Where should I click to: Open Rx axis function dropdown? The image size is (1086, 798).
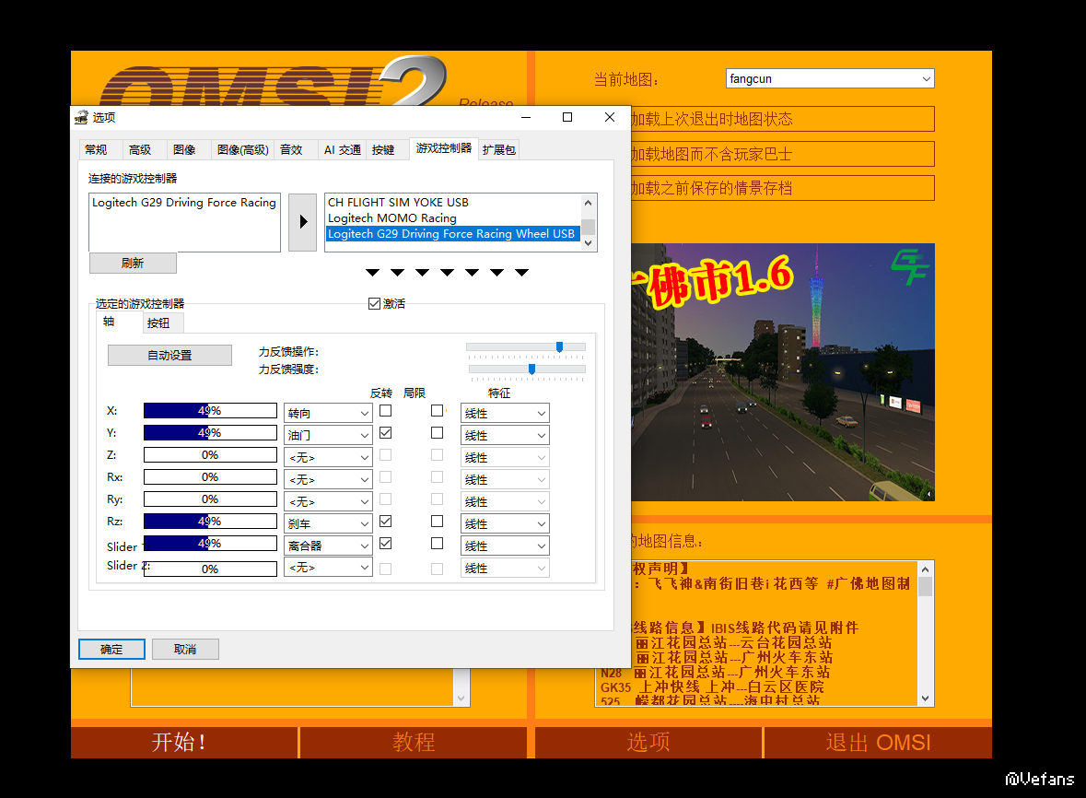pos(328,479)
